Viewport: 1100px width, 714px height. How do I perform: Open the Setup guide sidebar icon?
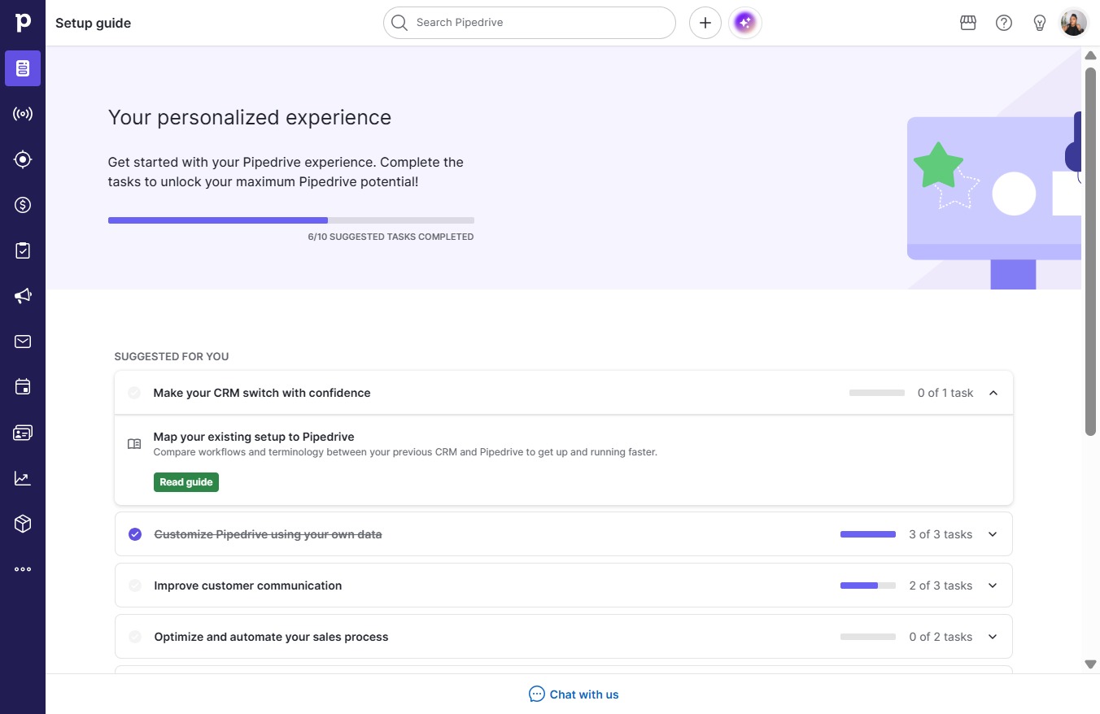pyautogui.click(x=23, y=68)
